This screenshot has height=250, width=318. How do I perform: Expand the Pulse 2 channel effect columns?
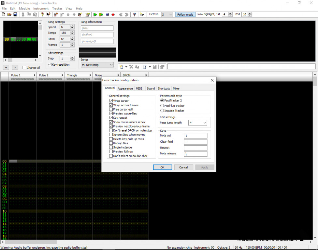(x=63, y=75)
